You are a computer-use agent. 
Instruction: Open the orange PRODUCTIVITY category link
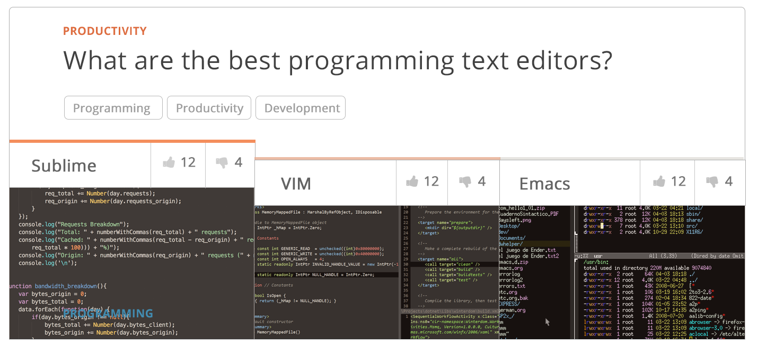pos(105,31)
